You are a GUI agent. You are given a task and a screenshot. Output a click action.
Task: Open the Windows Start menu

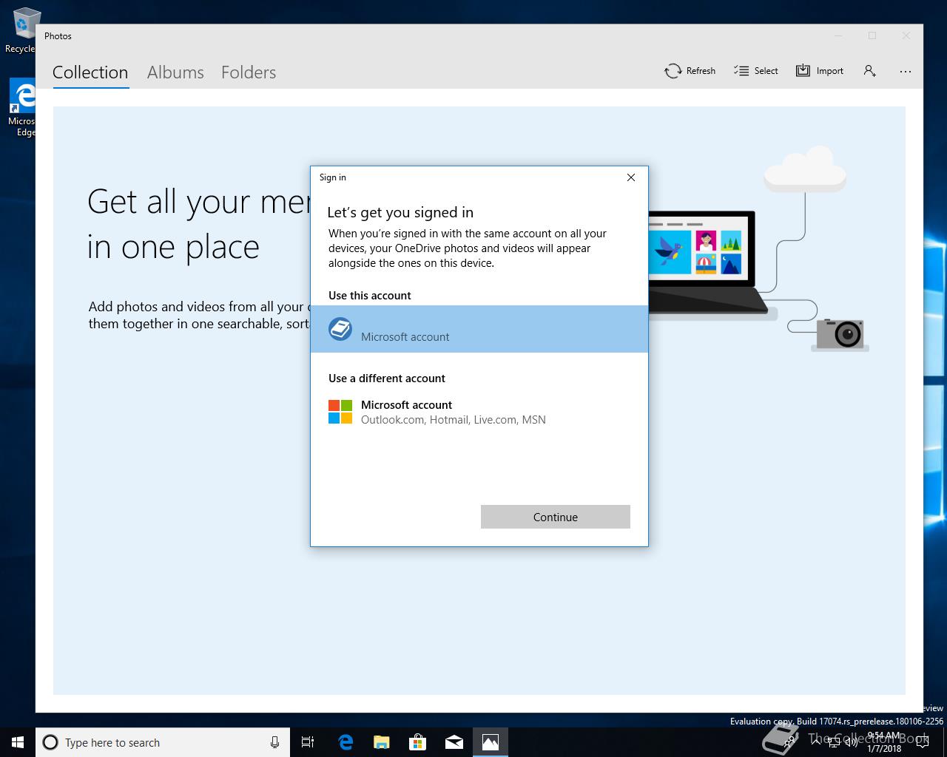coord(18,742)
